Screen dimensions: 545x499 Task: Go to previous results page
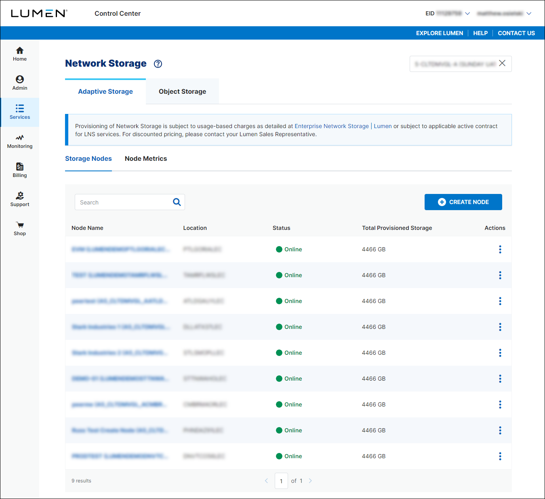pos(266,481)
